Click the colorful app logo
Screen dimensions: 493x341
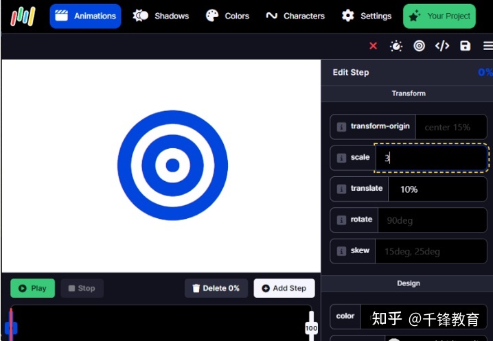click(x=23, y=16)
